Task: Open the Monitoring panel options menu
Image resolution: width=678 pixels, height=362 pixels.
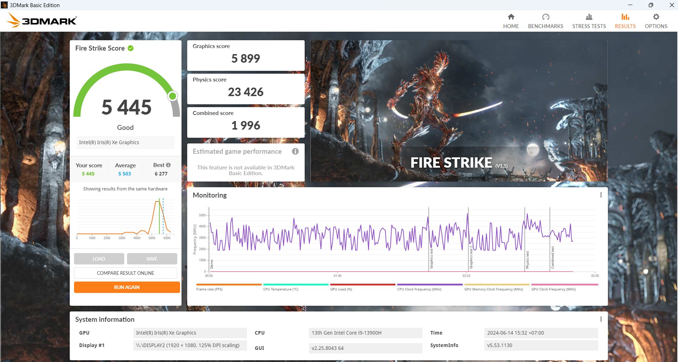Action: point(601,195)
